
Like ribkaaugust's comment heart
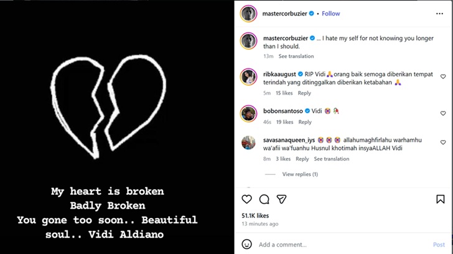click(443, 78)
